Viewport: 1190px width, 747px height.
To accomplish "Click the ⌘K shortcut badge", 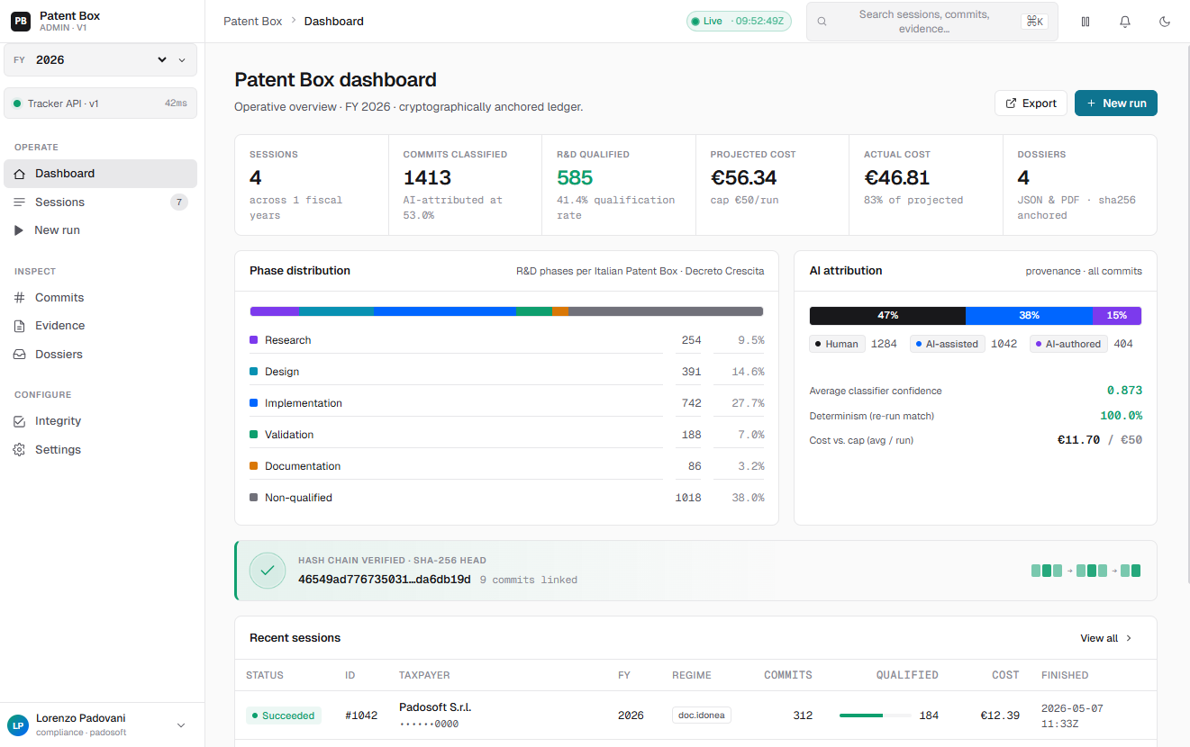I will 1034,22.
